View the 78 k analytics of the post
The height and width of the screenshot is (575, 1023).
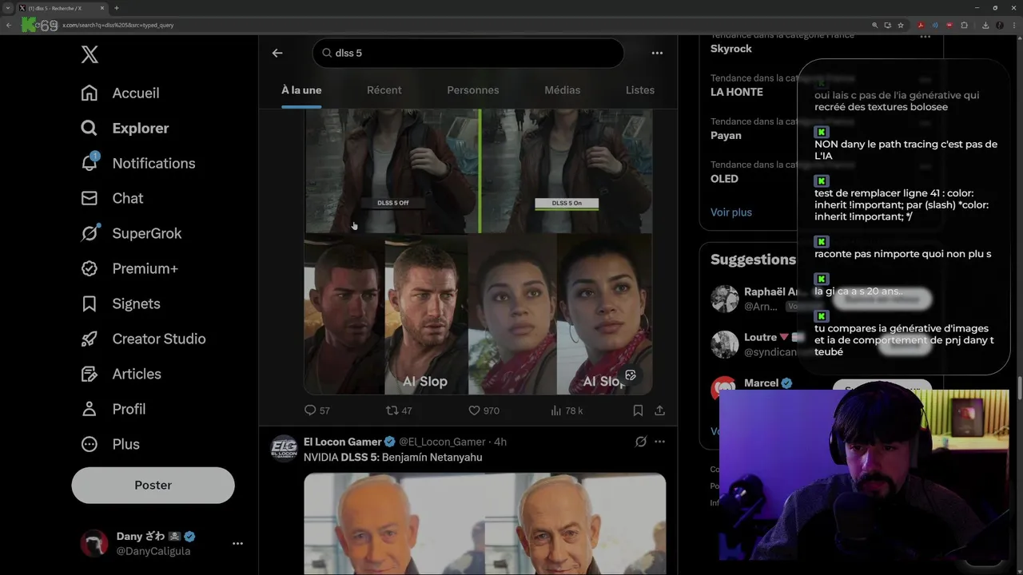[x=567, y=410]
